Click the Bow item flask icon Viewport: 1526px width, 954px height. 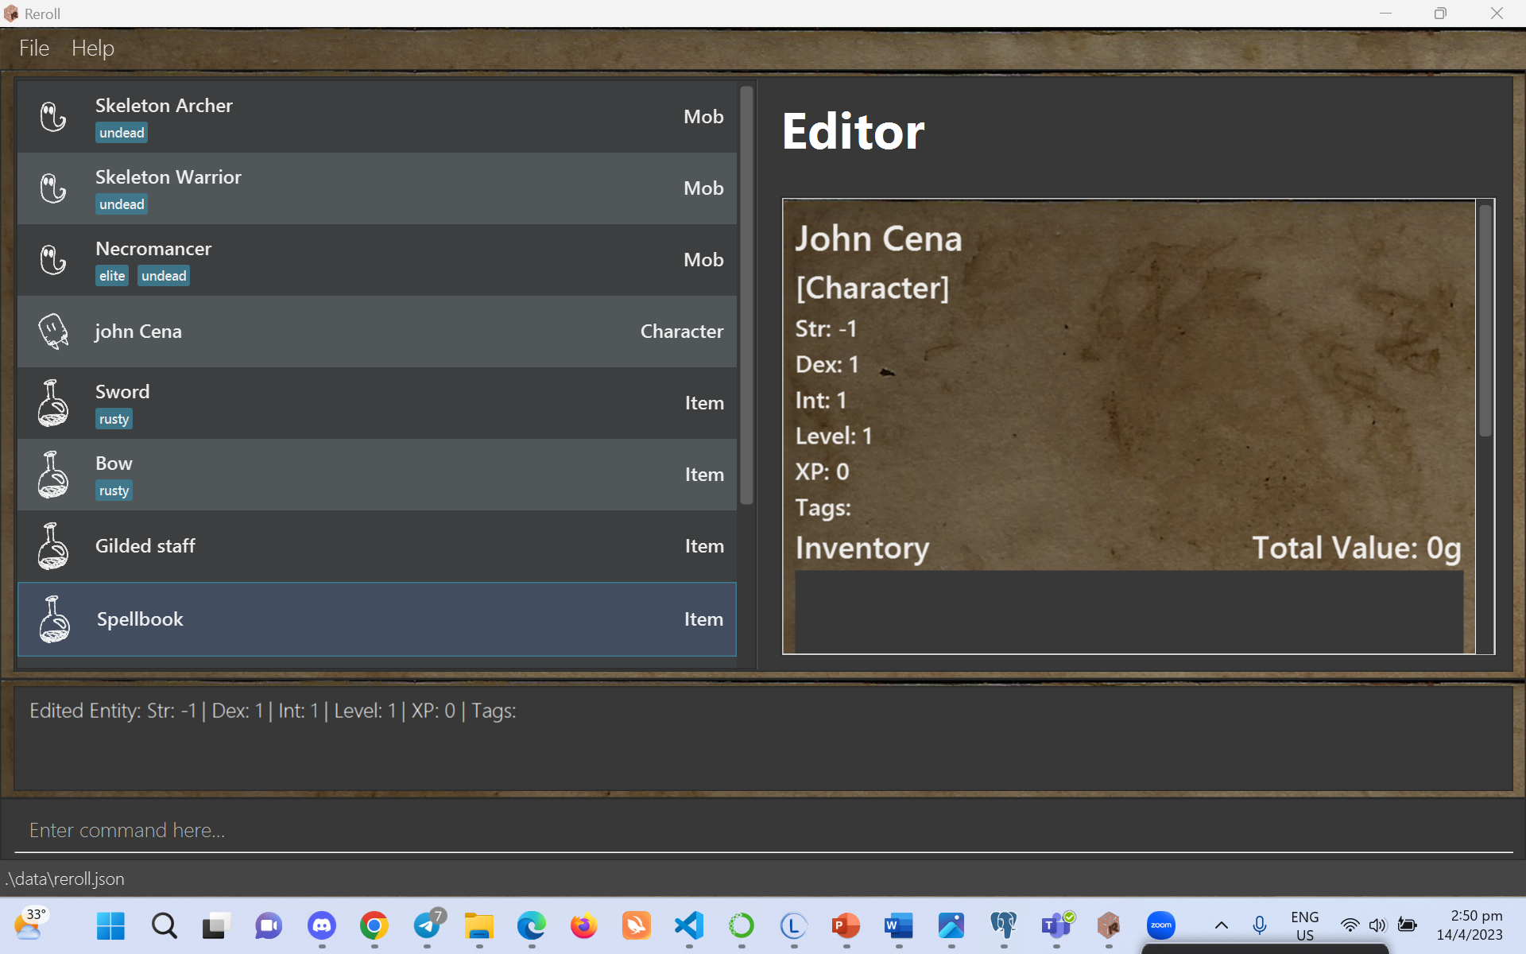[53, 475]
